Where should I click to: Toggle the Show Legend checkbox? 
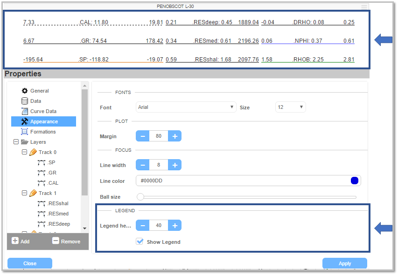[140, 241]
